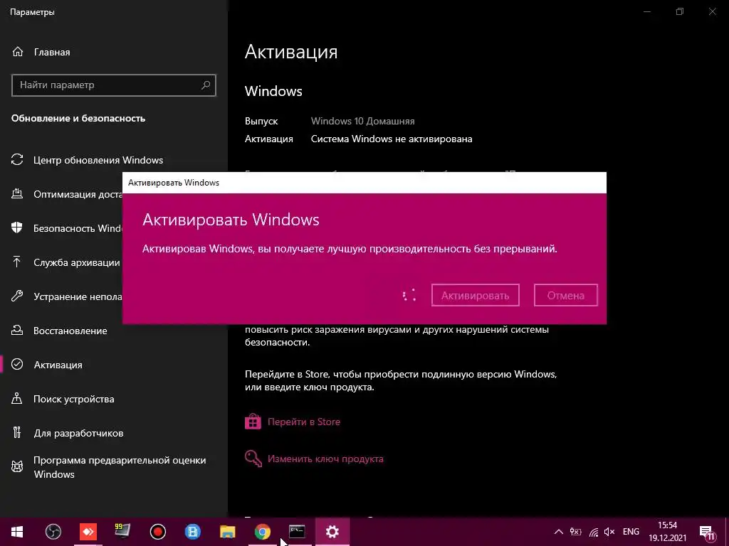Click the battery status tray icon
The height and width of the screenshot is (546, 729).
click(575, 532)
